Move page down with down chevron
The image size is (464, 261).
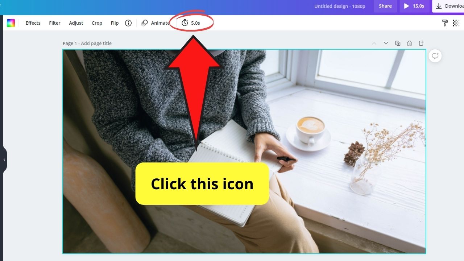click(x=386, y=43)
